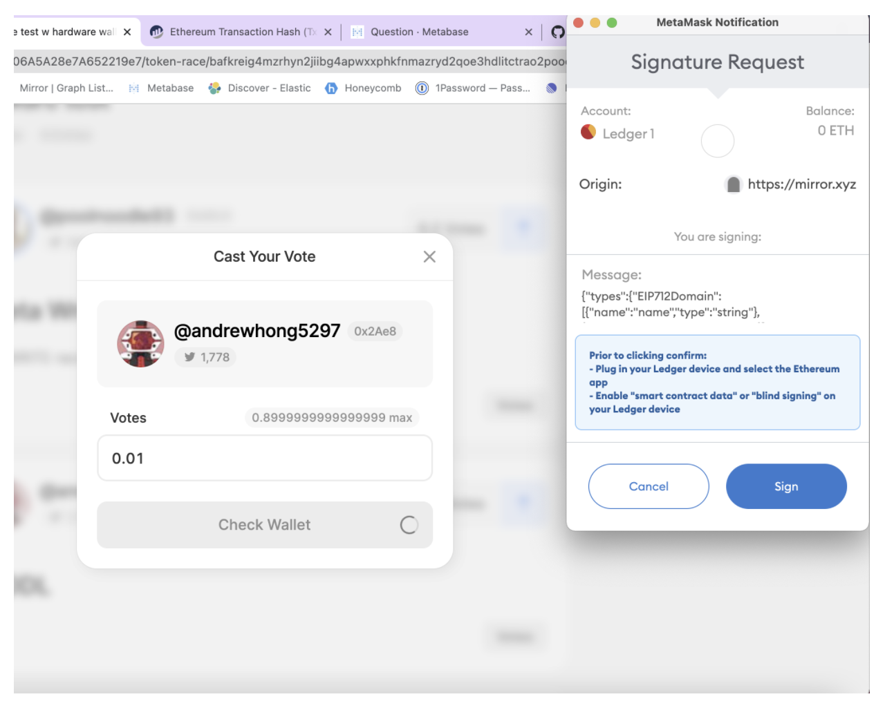This screenshot has width=885, height=710.
Task: Cancel the MetaMask signature request
Action: click(649, 486)
